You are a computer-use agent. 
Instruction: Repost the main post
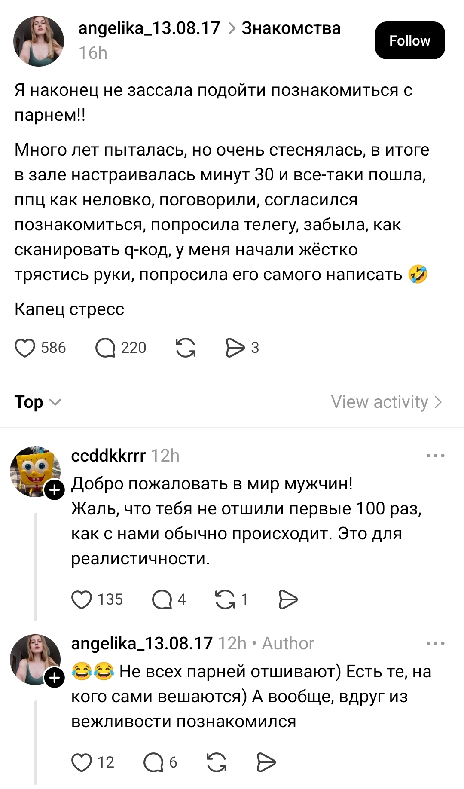(186, 348)
